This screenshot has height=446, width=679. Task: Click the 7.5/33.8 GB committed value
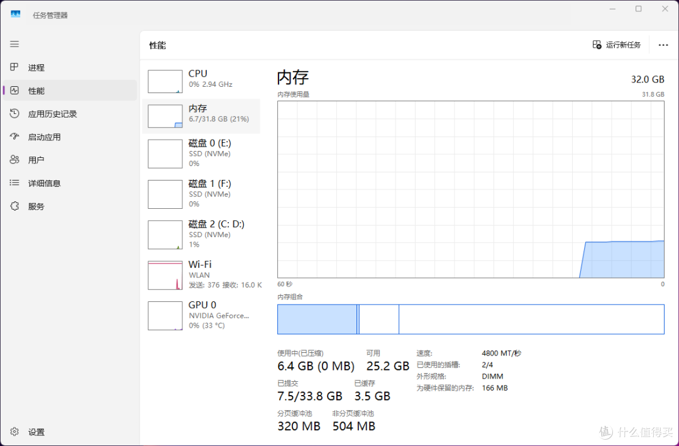[x=310, y=396]
